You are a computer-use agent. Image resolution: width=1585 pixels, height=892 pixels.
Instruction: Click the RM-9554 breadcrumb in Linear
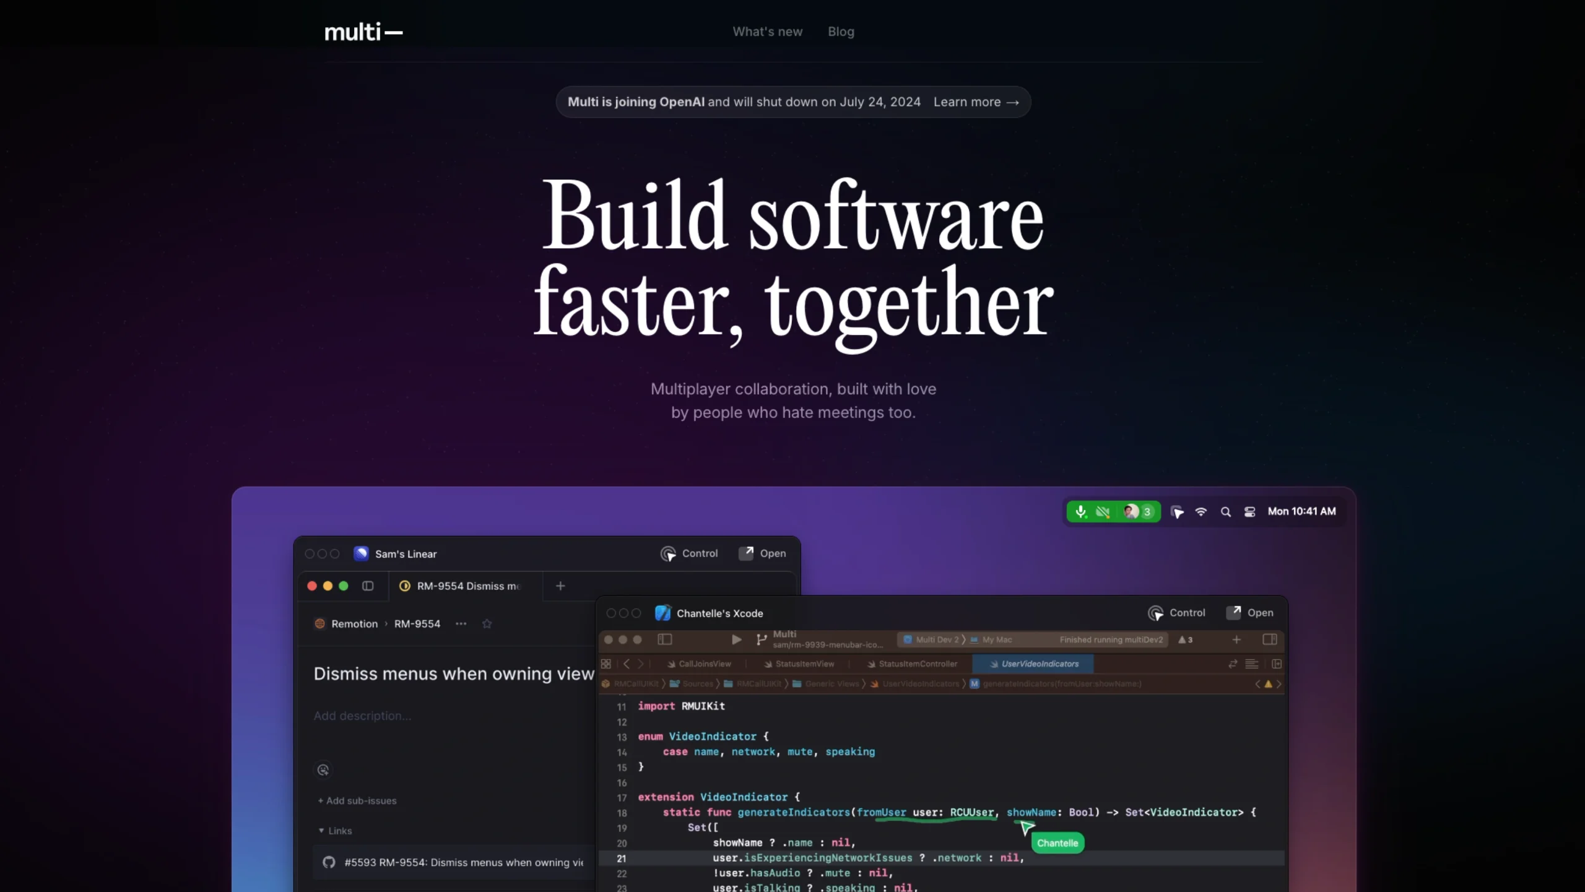point(417,624)
